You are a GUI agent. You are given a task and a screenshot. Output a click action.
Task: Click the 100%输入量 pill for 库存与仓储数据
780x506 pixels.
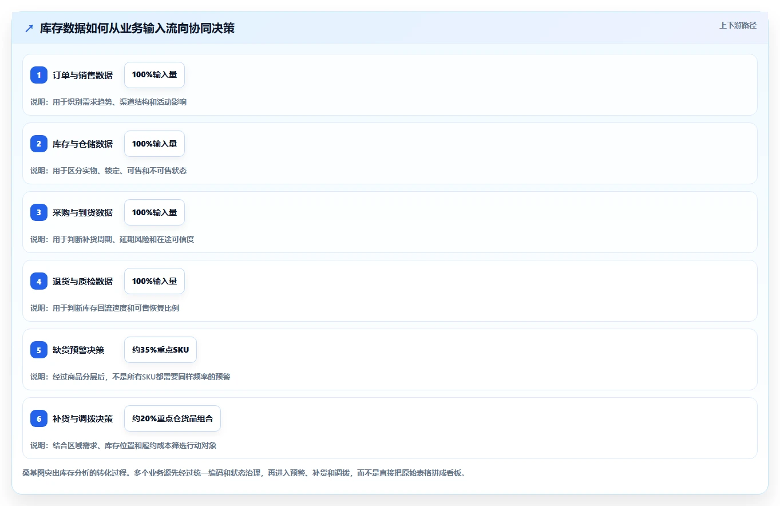click(155, 144)
